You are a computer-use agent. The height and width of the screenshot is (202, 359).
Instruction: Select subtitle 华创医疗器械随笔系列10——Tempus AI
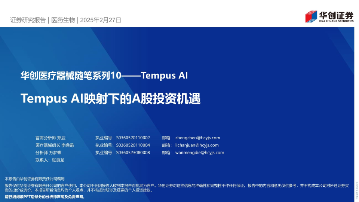point(104,75)
